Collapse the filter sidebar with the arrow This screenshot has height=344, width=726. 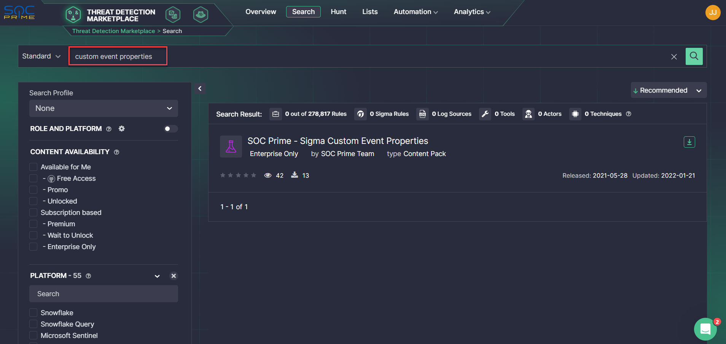point(200,88)
